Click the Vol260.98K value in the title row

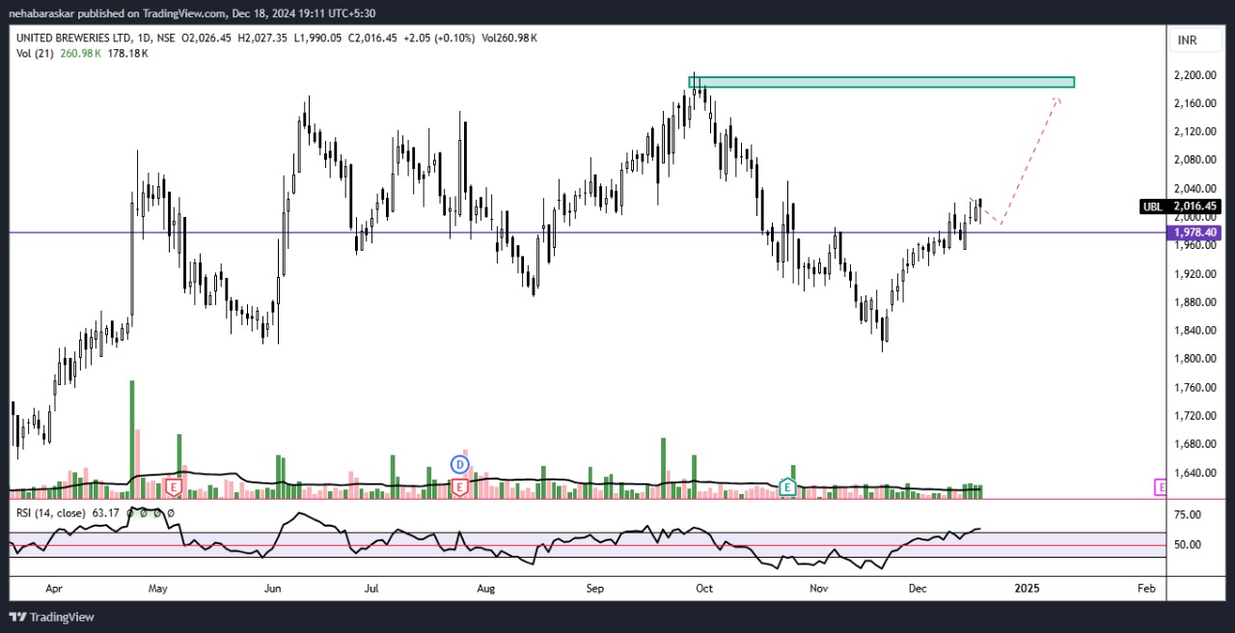point(509,38)
